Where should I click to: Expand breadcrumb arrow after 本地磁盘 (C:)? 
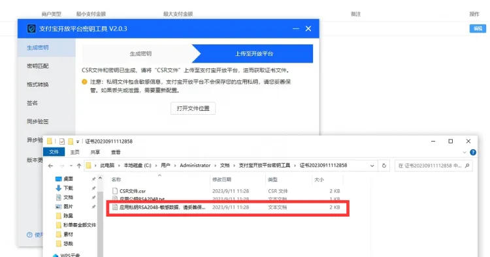156,166
